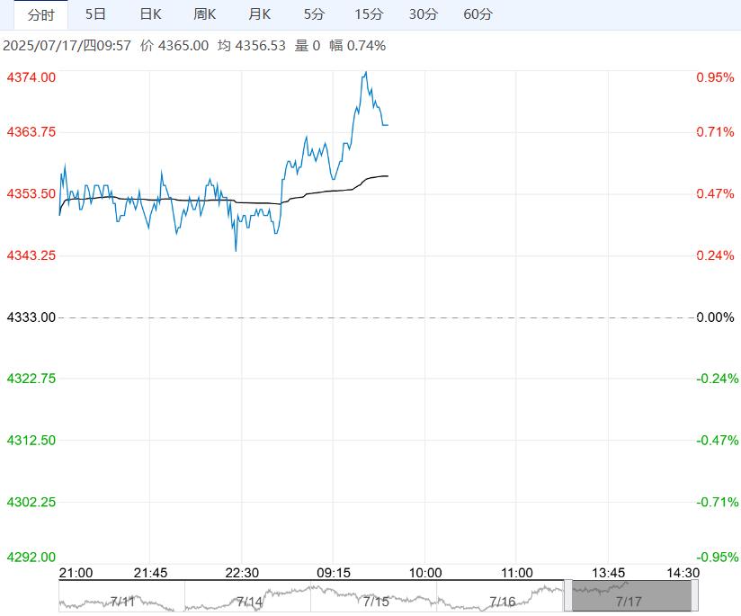Switch to the 15分 tab
741x616 pixels.
coord(369,14)
